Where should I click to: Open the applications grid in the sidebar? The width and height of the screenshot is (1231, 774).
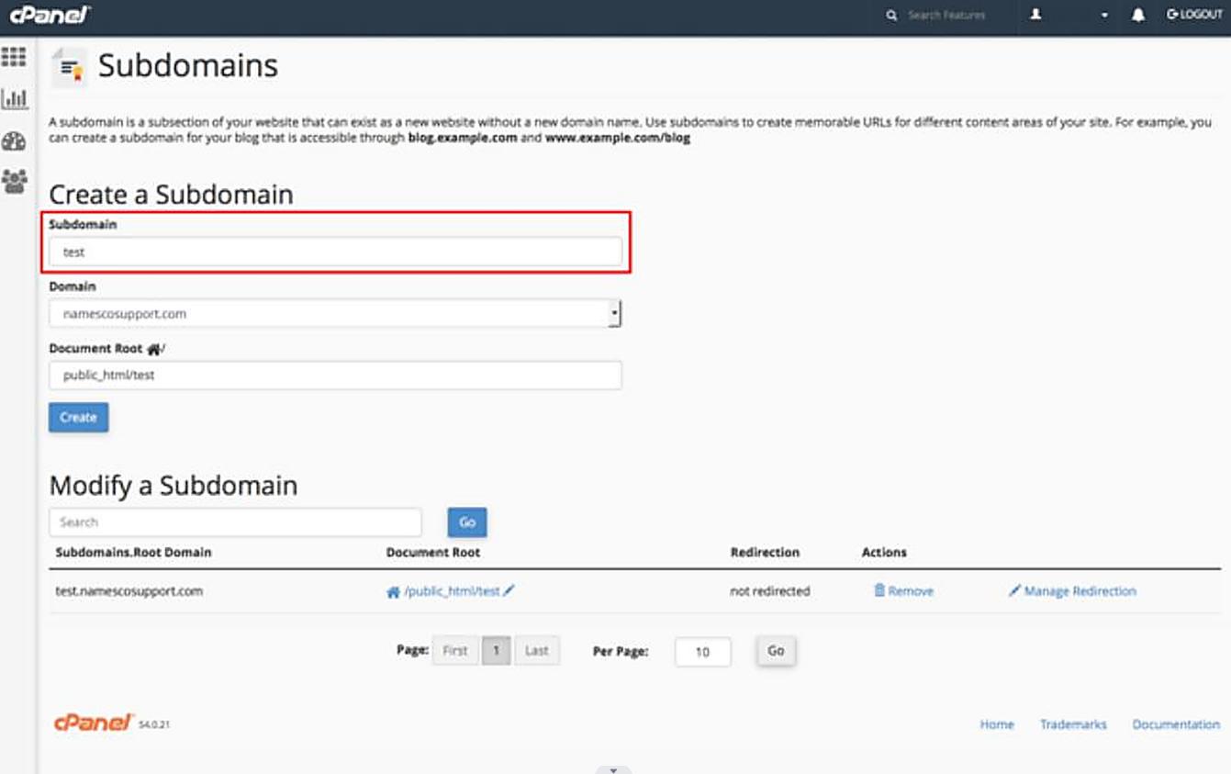point(15,57)
